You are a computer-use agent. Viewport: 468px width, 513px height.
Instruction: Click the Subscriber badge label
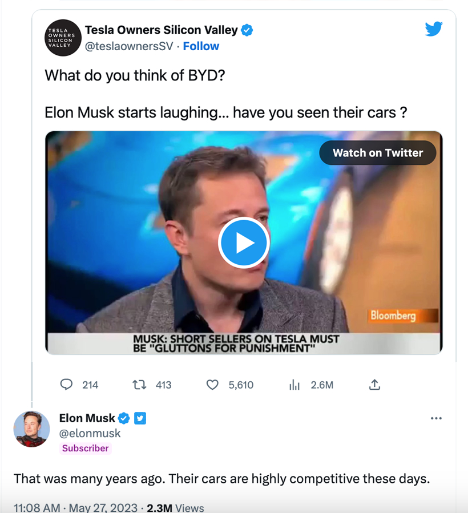point(85,448)
